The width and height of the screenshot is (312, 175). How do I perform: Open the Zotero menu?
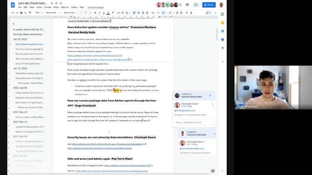(74, 7)
